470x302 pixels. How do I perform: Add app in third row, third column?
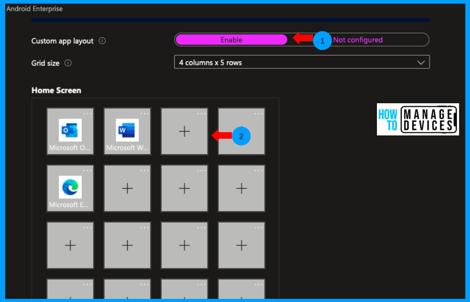[x=185, y=245]
